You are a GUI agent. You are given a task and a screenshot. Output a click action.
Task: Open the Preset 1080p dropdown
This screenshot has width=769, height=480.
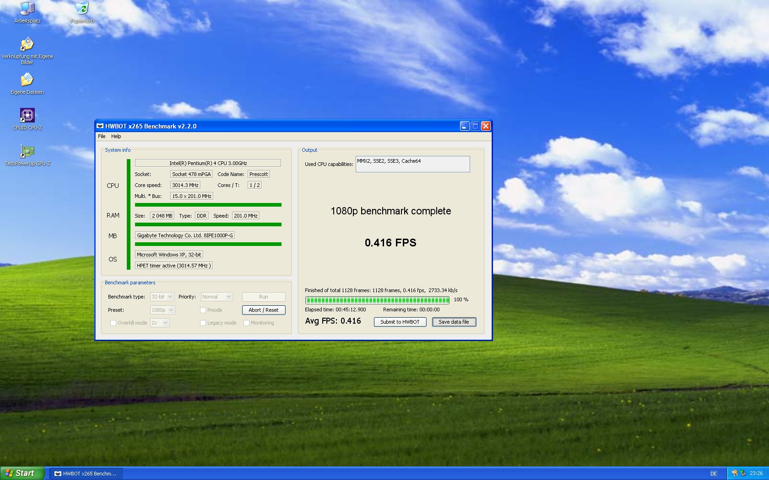(x=162, y=310)
